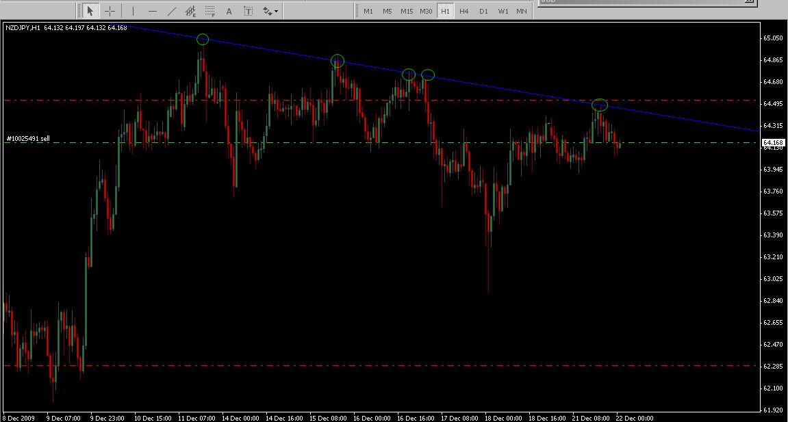The height and width of the screenshot is (422, 788).
Task: Switch chart to D1 timeframe
Action: [483, 11]
